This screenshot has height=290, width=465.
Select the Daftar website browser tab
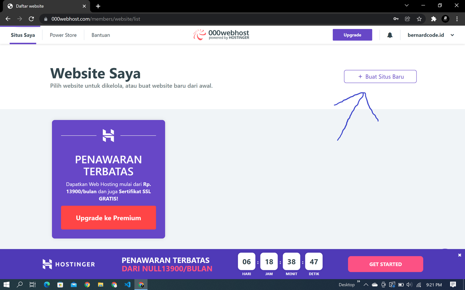tap(46, 6)
